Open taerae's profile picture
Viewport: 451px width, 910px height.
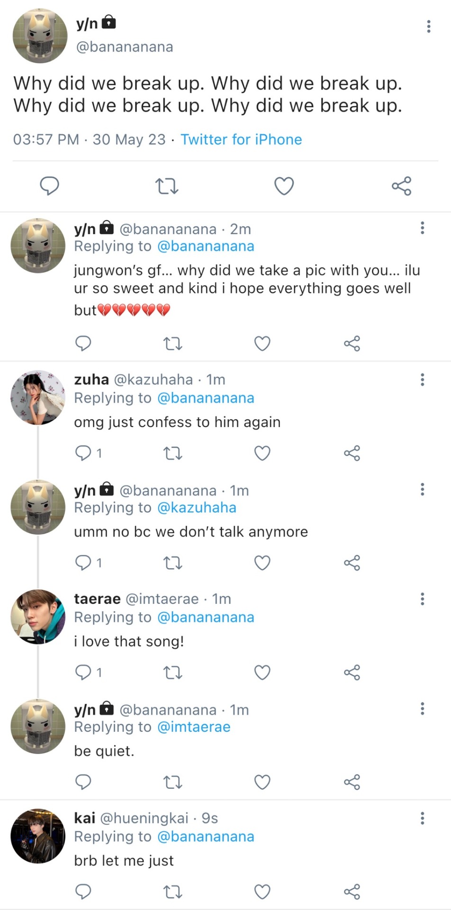pos(38,617)
